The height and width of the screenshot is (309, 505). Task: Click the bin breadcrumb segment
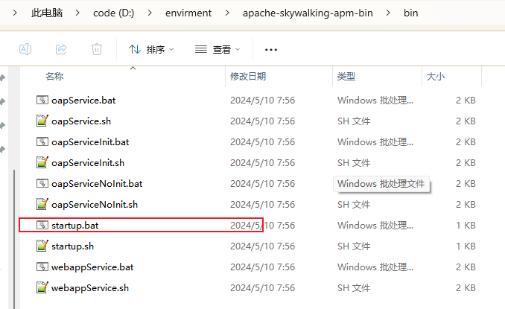(411, 13)
